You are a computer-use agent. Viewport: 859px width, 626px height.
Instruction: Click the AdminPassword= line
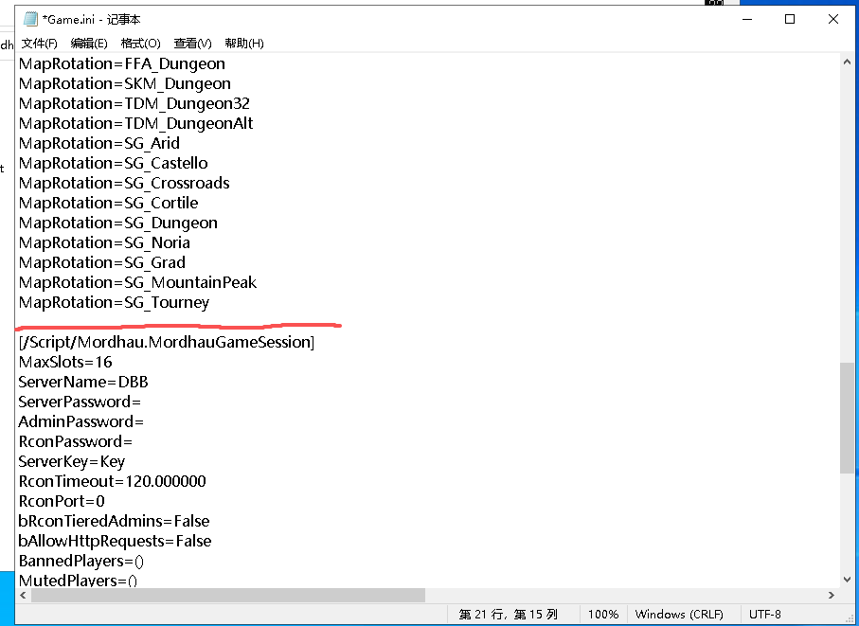(x=81, y=422)
